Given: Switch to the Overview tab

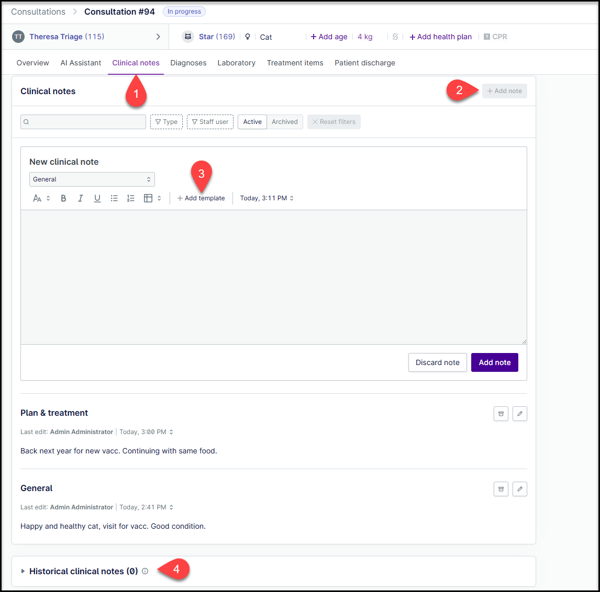Looking at the screenshot, I should coord(32,63).
